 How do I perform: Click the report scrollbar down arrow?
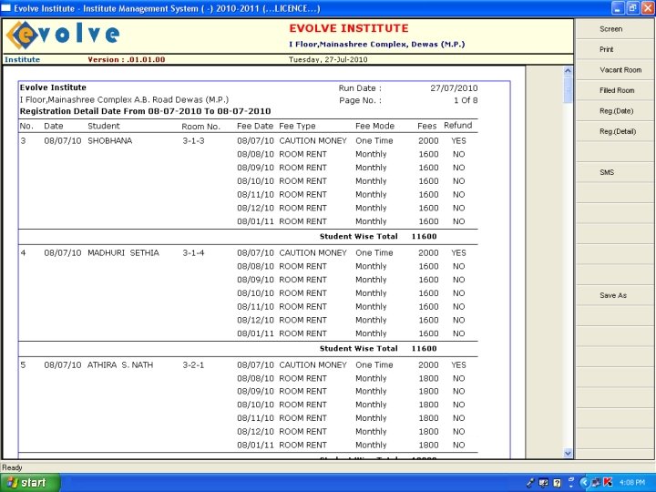568,453
